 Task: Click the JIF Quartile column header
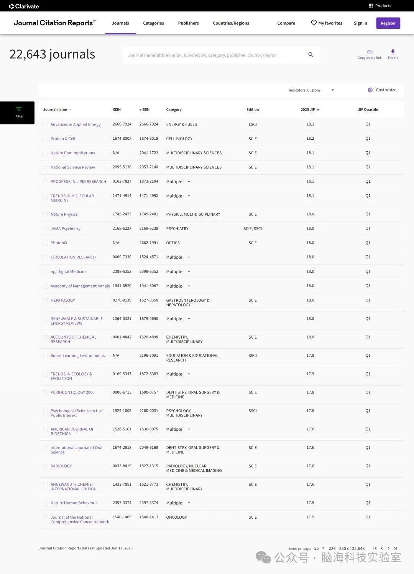pyautogui.click(x=368, y=109)
